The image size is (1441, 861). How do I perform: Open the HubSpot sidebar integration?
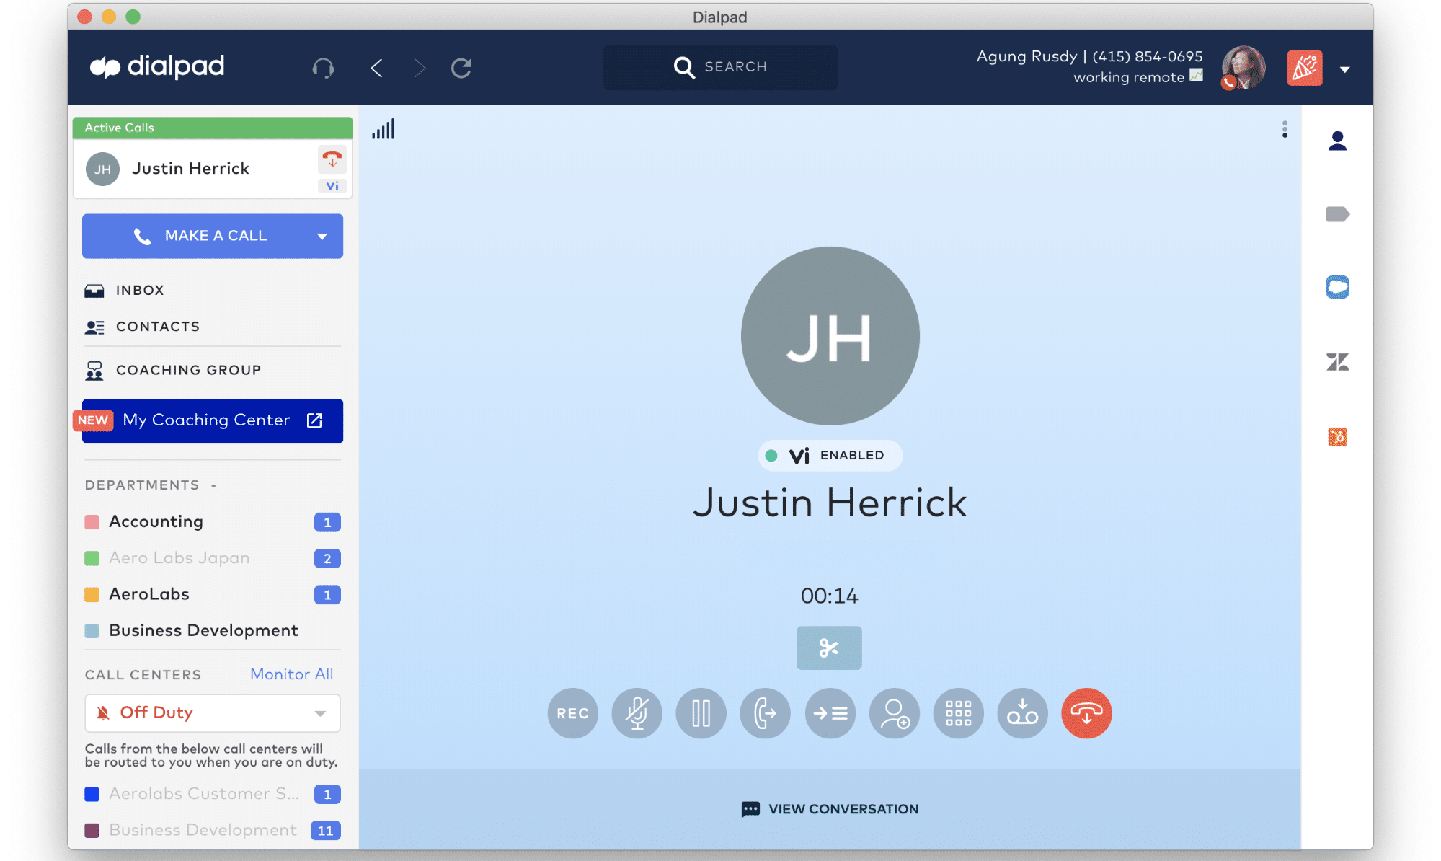[x=1337, y=437]
